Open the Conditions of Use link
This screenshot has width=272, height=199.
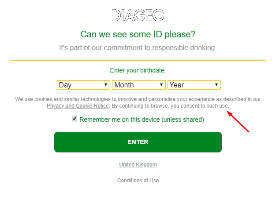[x=138, y=180]
